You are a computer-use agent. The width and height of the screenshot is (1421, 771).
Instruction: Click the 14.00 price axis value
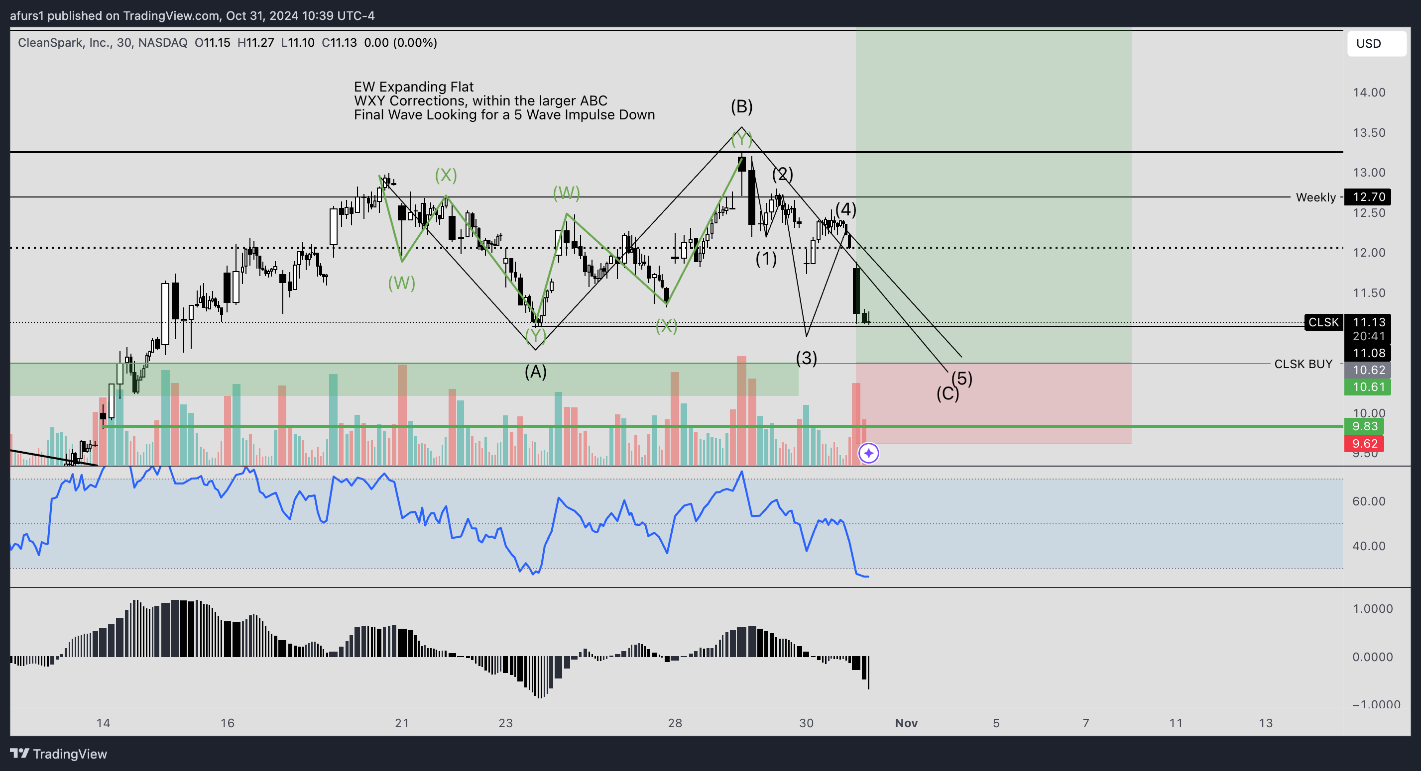click(x=1369, y=93)
